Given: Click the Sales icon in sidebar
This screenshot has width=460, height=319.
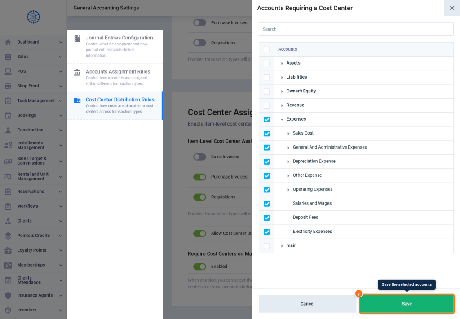Looking at the screenshot, I should pyautogui.click(x=8, y=57).
